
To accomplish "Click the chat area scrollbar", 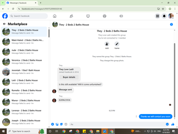I will coord(174,80).
